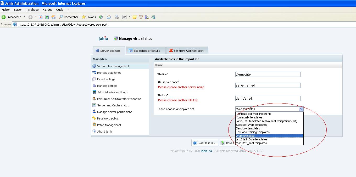
Task: Go to the browser Home page icon
Action: [x=53, y=17]
